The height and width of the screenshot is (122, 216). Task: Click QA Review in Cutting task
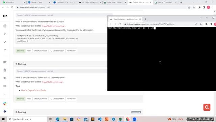pos(71,99)
